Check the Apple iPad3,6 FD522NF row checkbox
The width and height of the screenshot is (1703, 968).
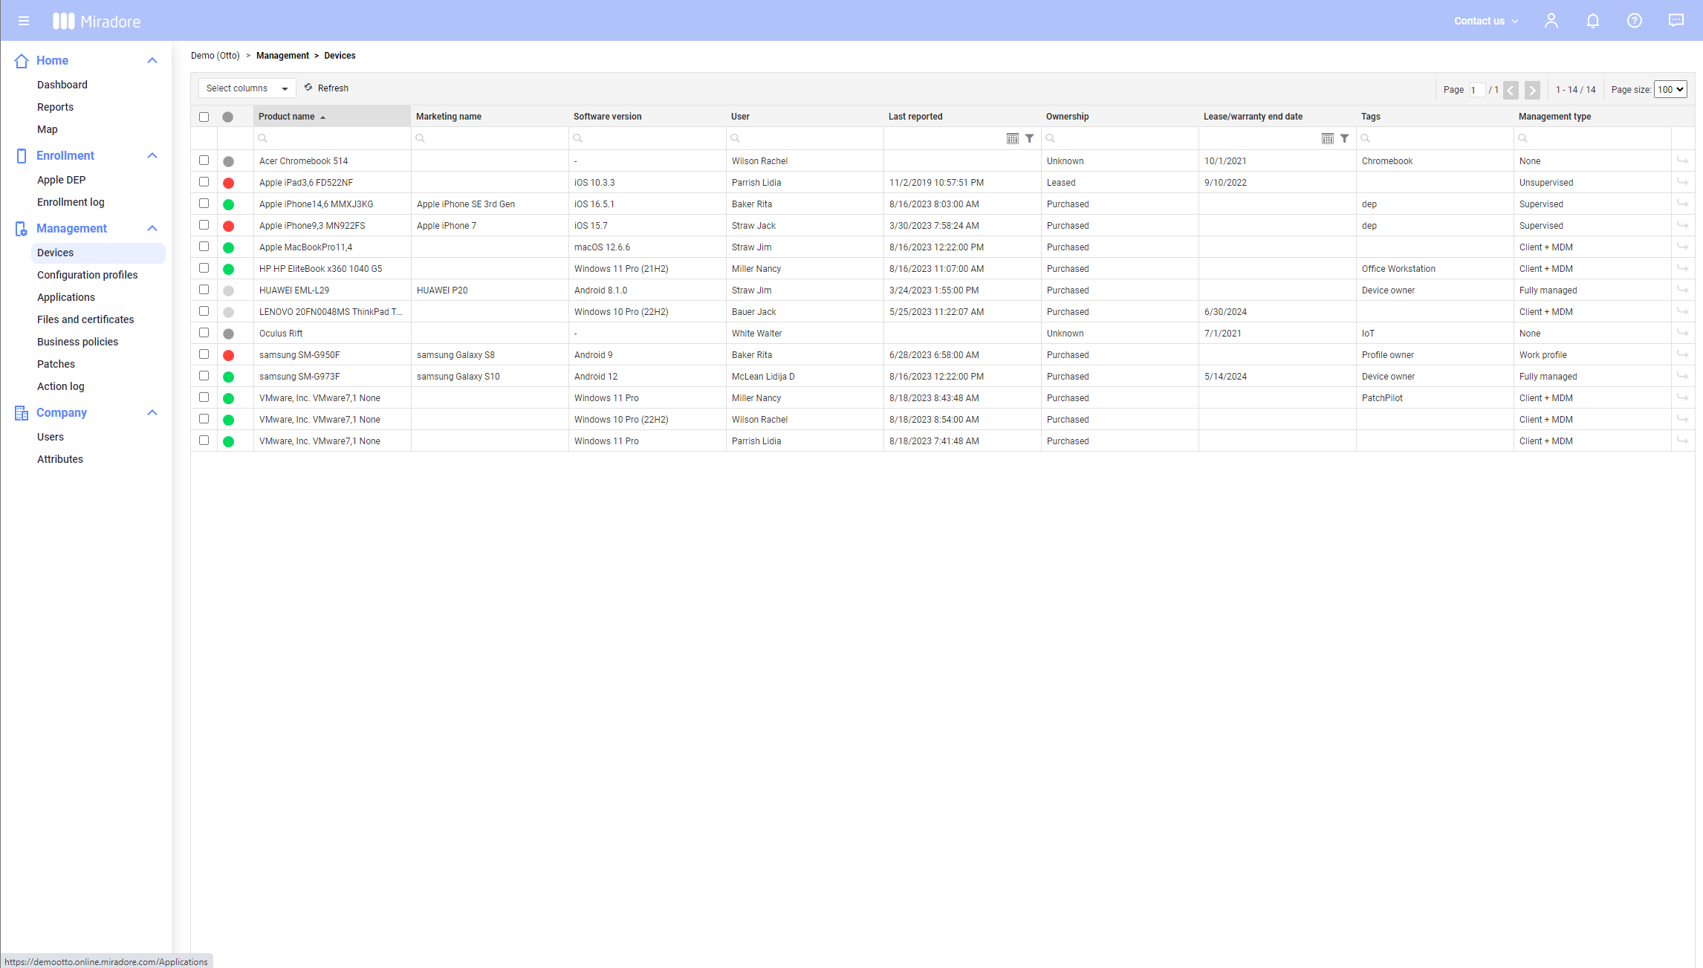pos(204,182)
